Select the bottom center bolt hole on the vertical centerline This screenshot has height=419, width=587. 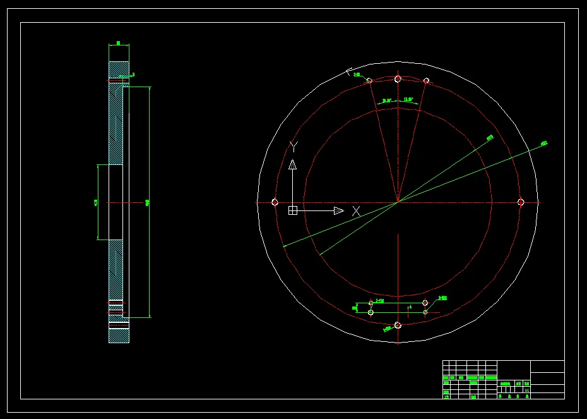click(x=398, y=325)
